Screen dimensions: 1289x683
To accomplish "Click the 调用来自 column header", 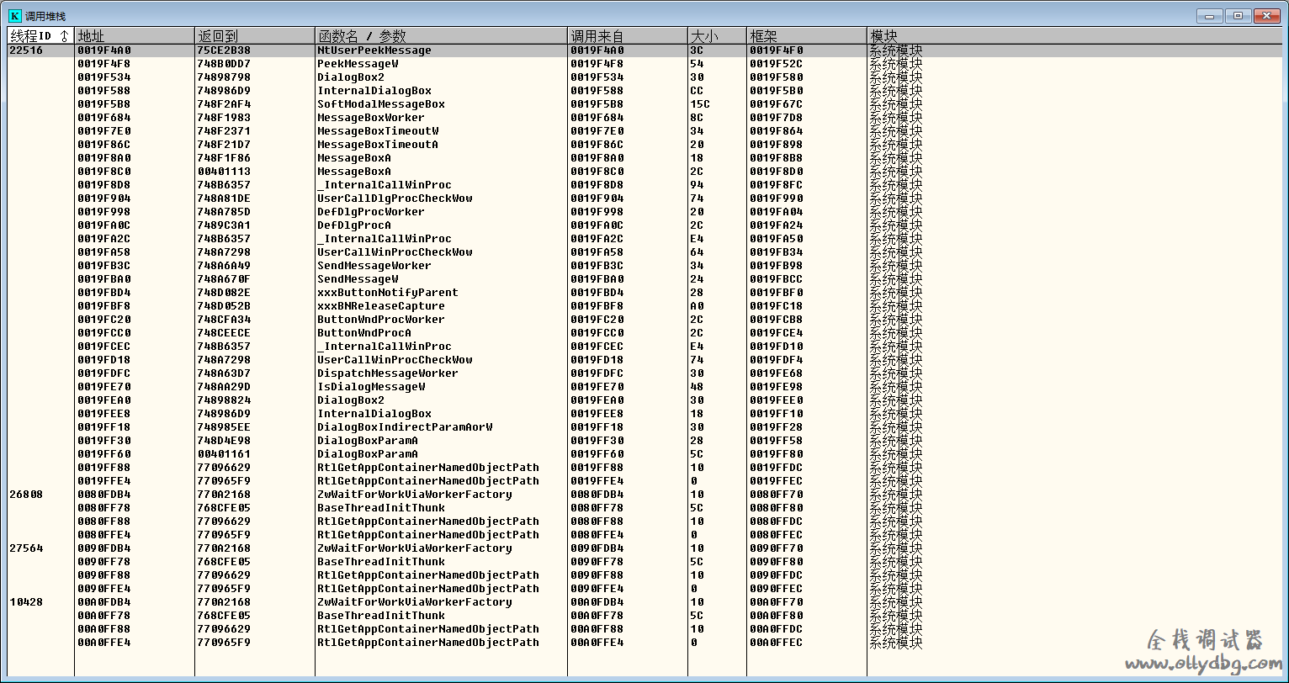I will (628, 36).
